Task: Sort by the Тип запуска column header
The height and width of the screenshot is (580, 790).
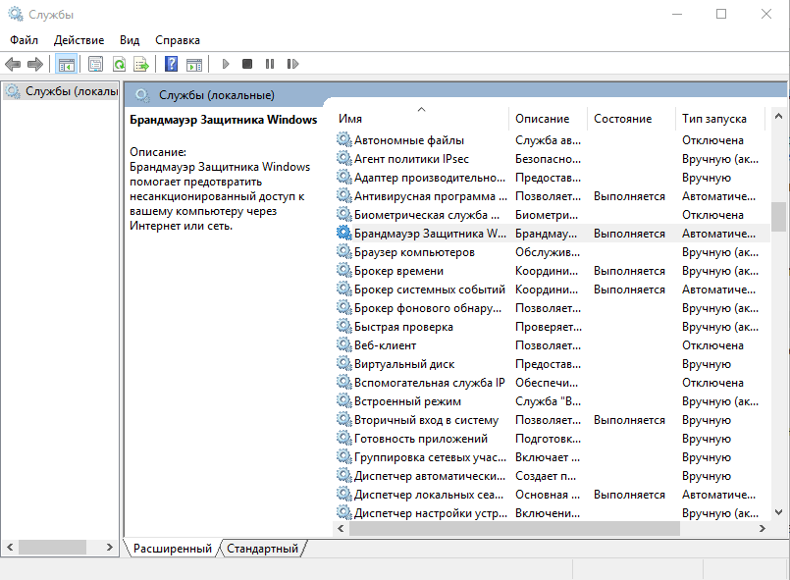Action: point(720,119)
